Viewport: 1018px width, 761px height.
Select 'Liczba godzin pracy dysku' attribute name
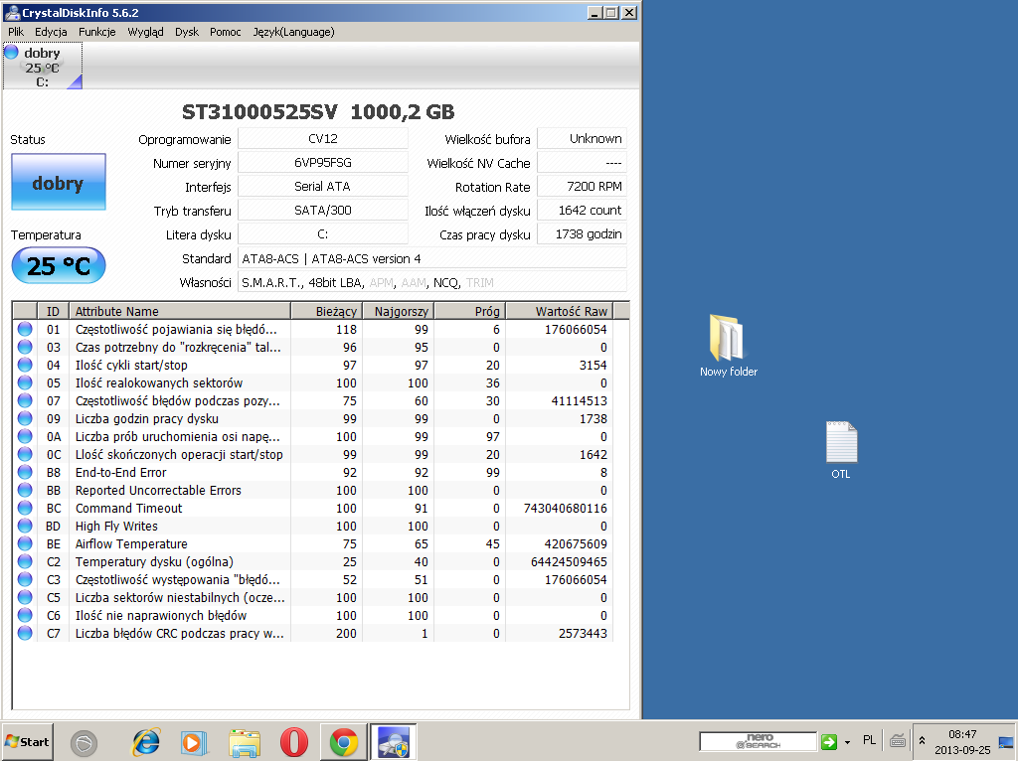click(x=147, y=418)
